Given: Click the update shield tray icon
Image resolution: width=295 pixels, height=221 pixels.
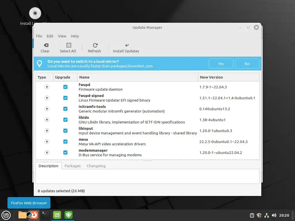Looking at the screenshot, I should tap(259, 215).
